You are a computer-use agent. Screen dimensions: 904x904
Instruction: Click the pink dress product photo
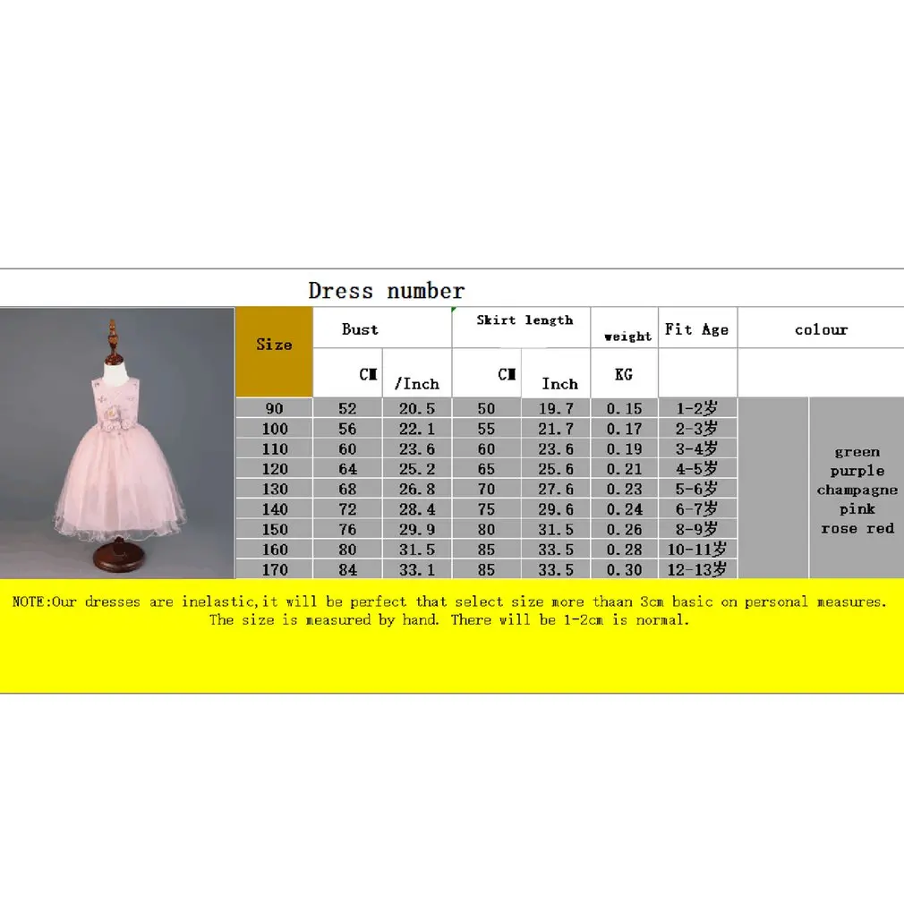pyautogui.click(x=117, y=443)
